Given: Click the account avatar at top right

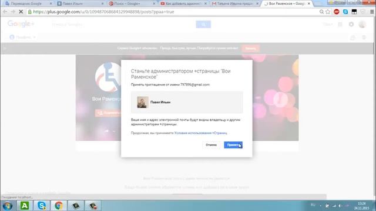Looking at the screenshot, I should tap(362, 24).
